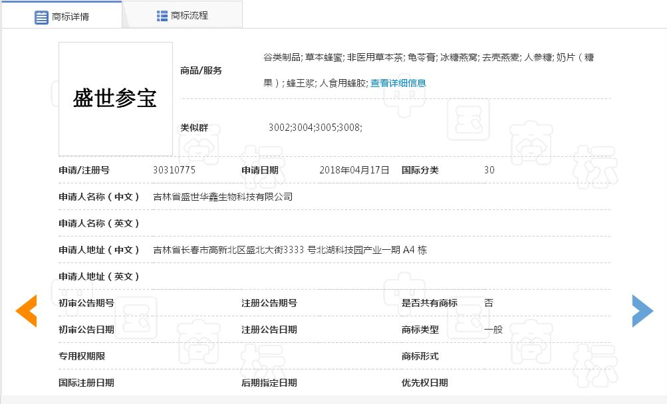Viewport: 667px width, 404px height.
Task: Open the 查看详细信息 link
Action: coord(398,83)
